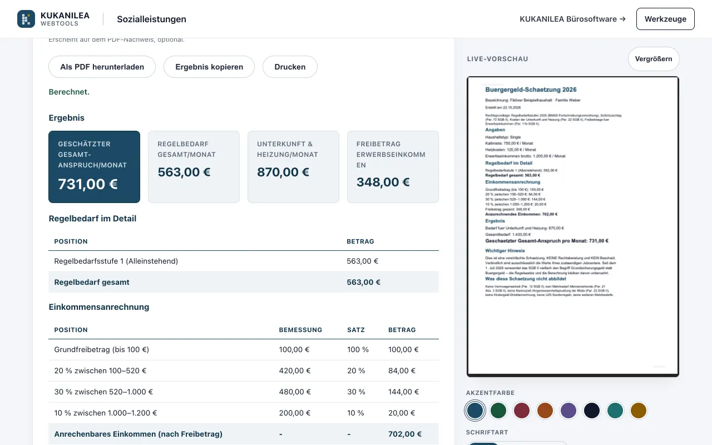Click the 144,00 € Betrag cell
The image size is (712, 445).
coord(403,392)
